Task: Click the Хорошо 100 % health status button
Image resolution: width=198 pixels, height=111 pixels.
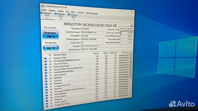Action: [51, 35]
